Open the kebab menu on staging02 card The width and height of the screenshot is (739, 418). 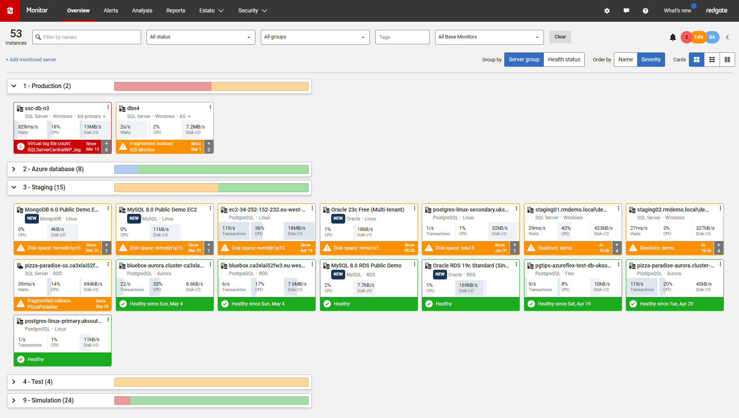point(720,208)
